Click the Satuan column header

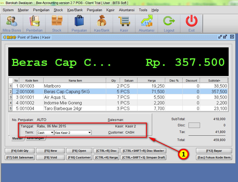[129, 81]
